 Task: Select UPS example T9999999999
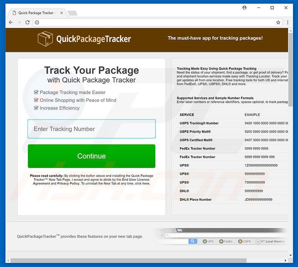click(255, 182)
